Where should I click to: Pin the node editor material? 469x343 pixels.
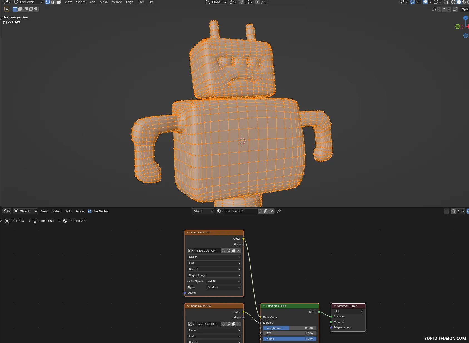click(x=279, y=211)
